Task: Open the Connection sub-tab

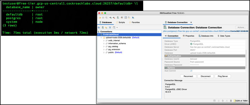Action: [171, 36]
